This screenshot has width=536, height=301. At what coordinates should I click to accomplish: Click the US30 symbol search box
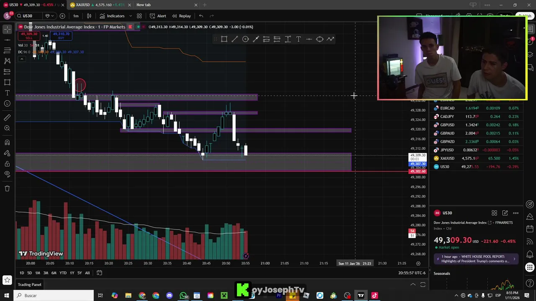(29, 16)
